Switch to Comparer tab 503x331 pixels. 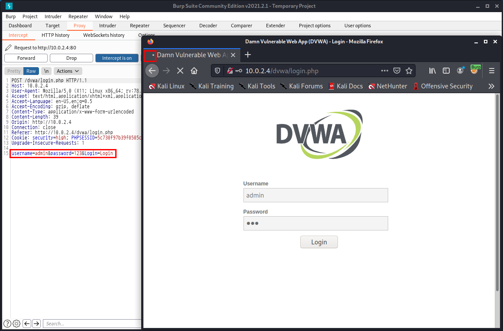pyautogui.click(x=242, y=26)
